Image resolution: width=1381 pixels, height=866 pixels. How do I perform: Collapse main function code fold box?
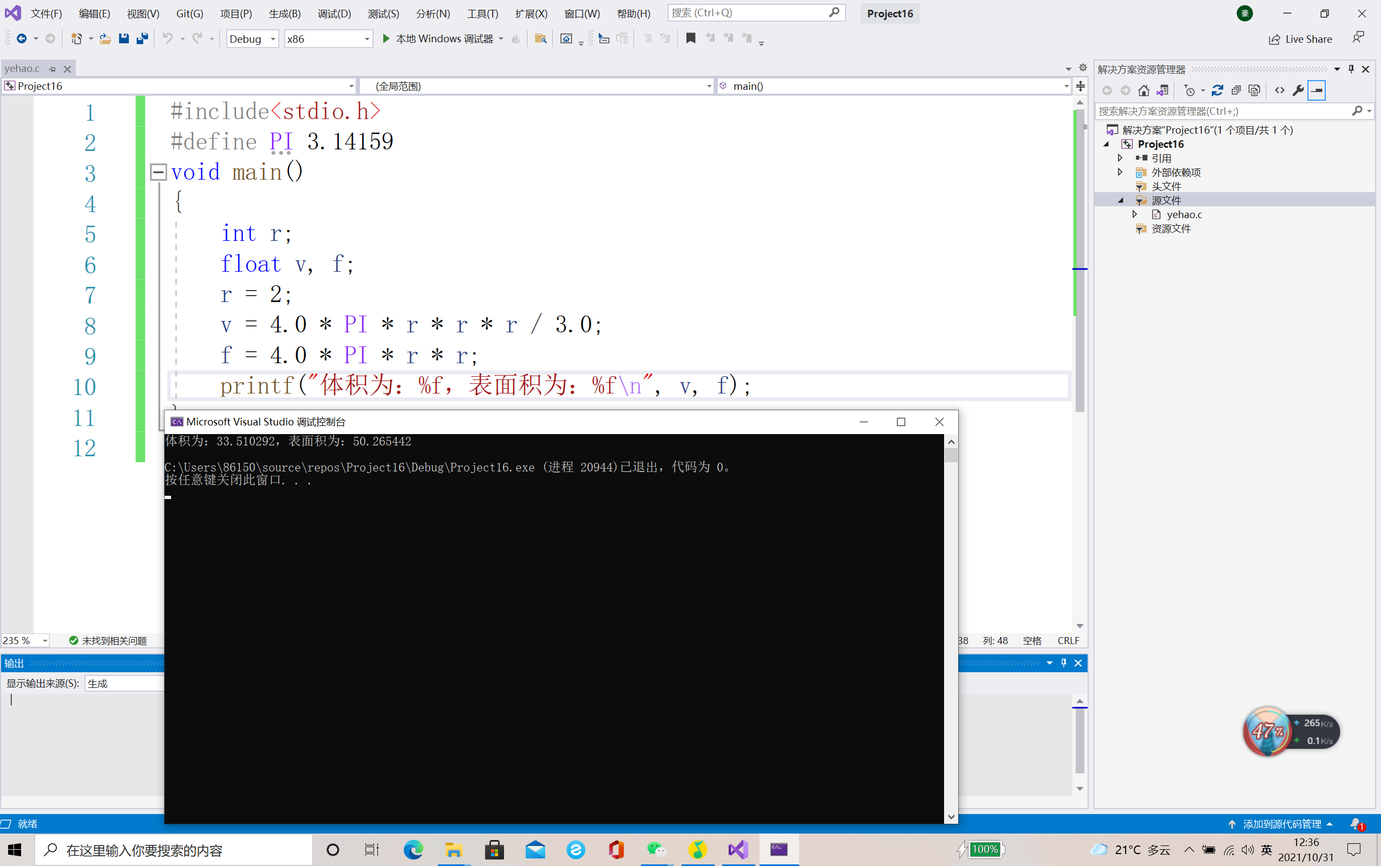(158, 172)
